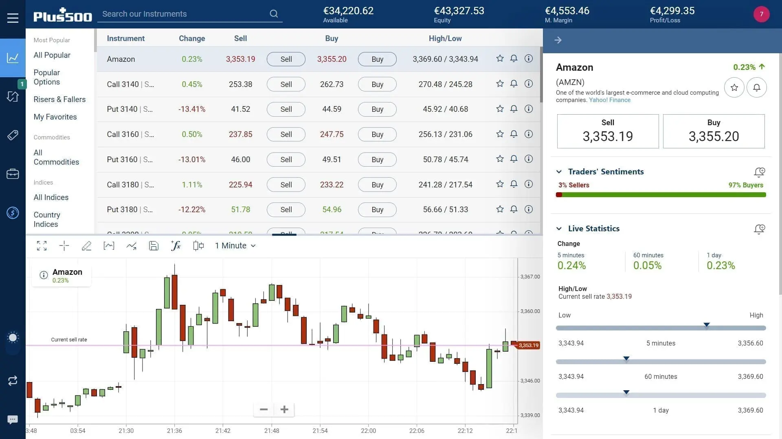Open My Favorites in the instruments menu
782x439 pixels.
click(x=55, y=117)
